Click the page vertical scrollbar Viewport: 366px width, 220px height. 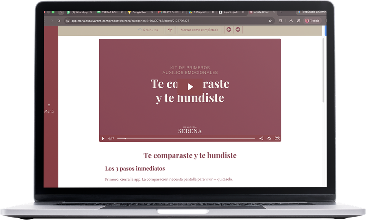323,70
